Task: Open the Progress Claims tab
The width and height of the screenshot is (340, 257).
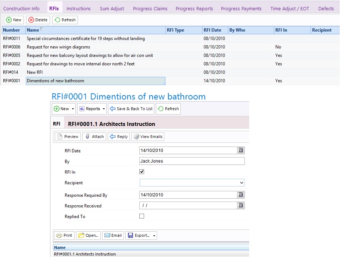Action: 150,9
